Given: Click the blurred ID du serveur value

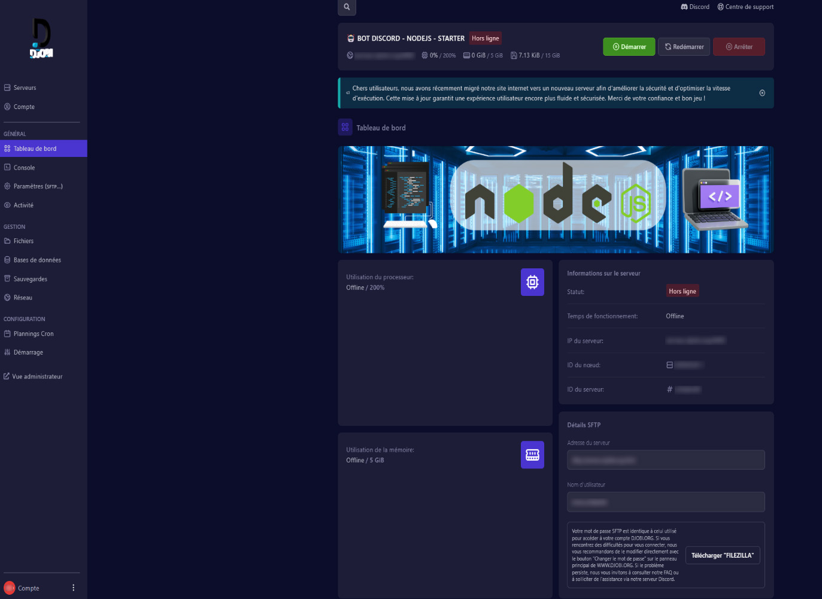Looking at the screenshot, I should 687,389.
